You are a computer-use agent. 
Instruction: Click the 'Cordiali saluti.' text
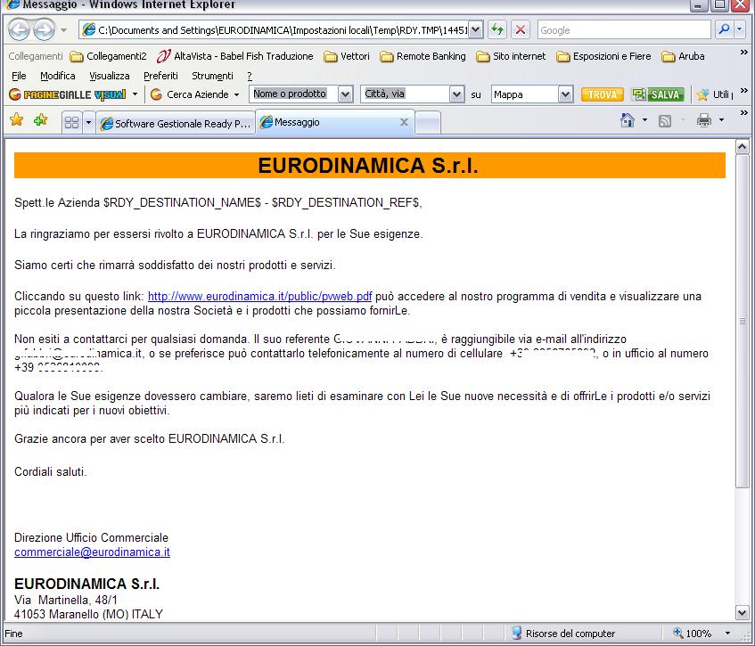[x=51, y=471]
